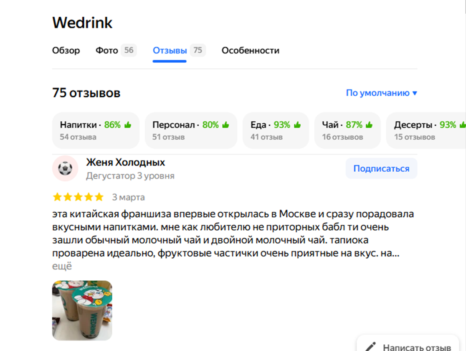The image size is (466, 351).
Task: Click the 56 photo count badge
Action: (129, 50)
